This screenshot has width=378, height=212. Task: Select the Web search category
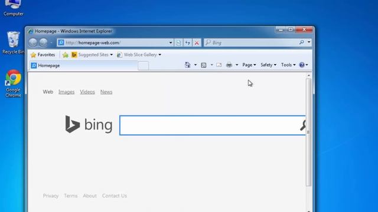coord(48,92)
